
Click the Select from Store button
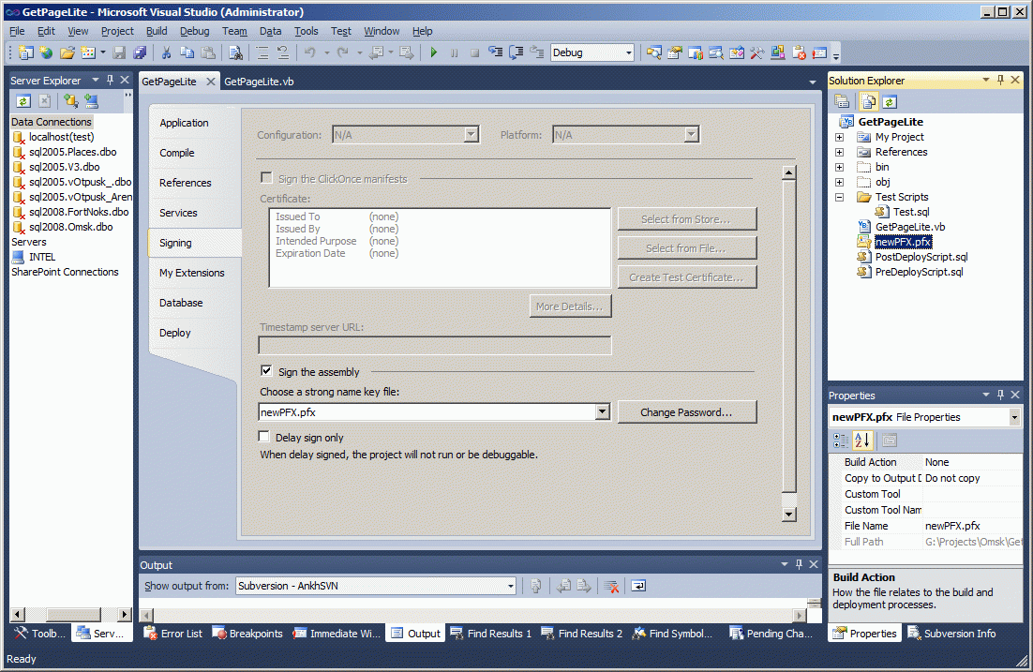686,218
